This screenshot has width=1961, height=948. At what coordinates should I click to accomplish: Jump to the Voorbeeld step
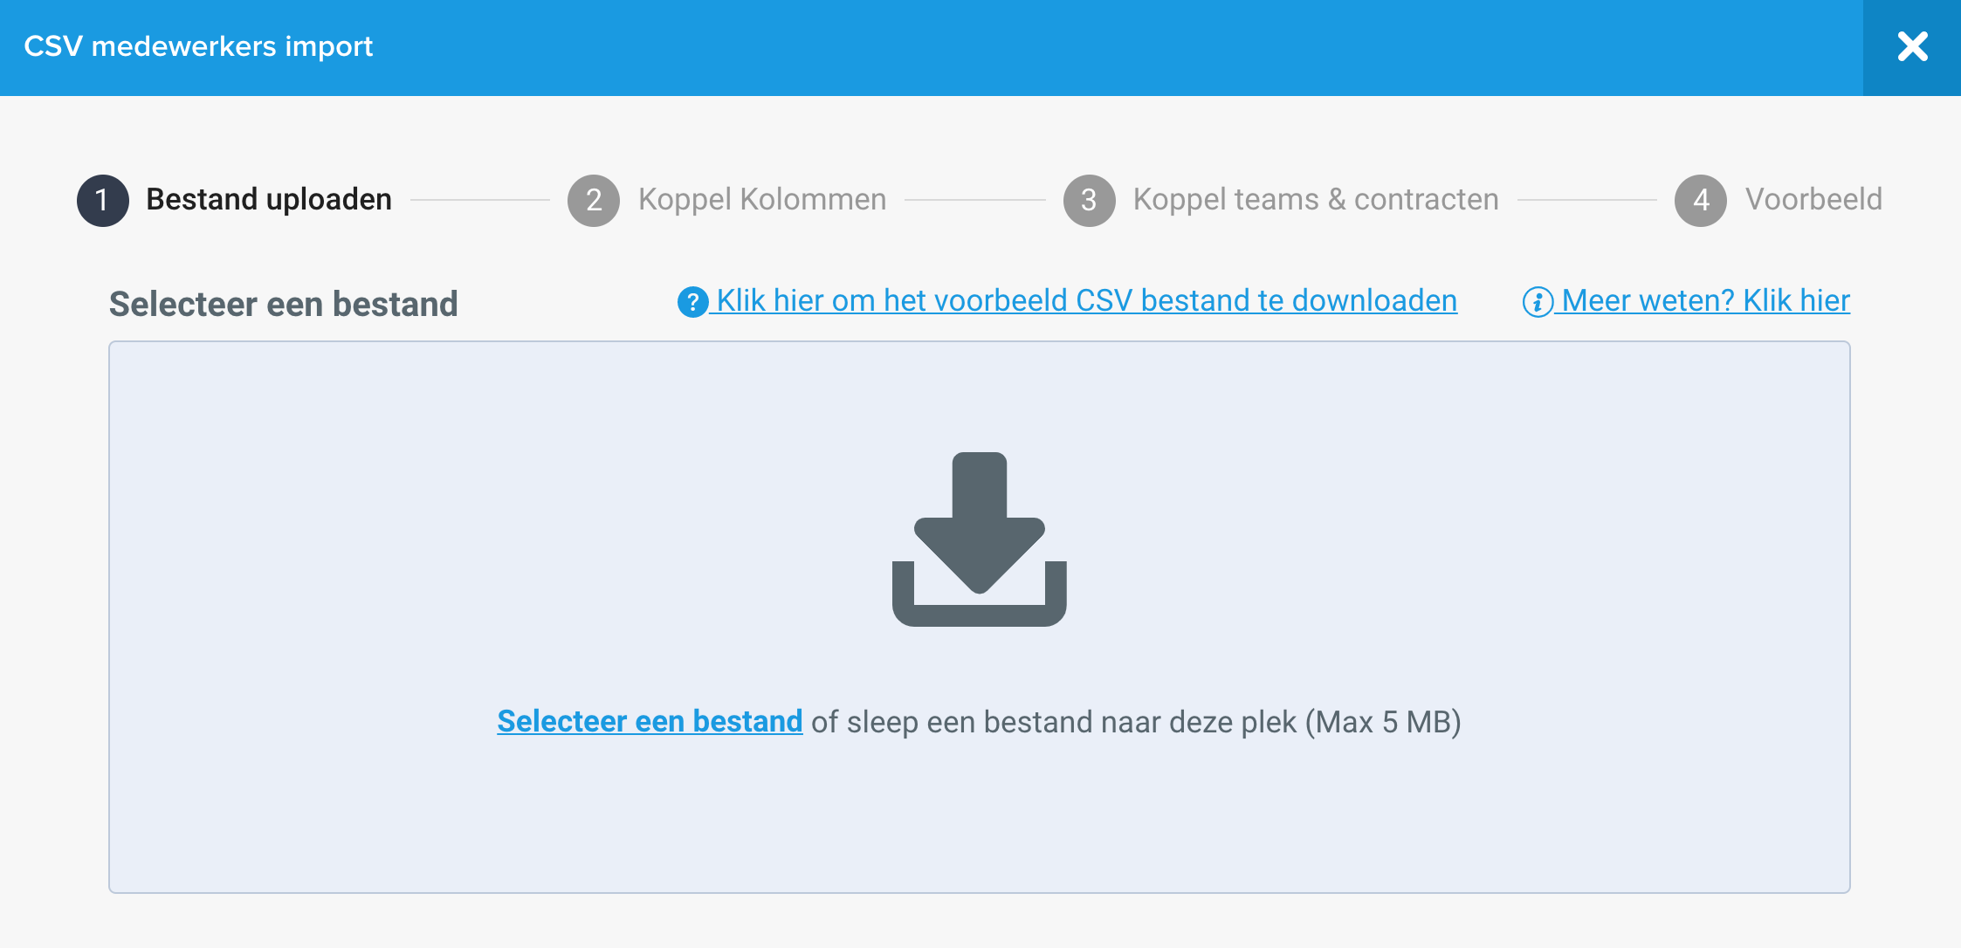[x=1813, y=200]
